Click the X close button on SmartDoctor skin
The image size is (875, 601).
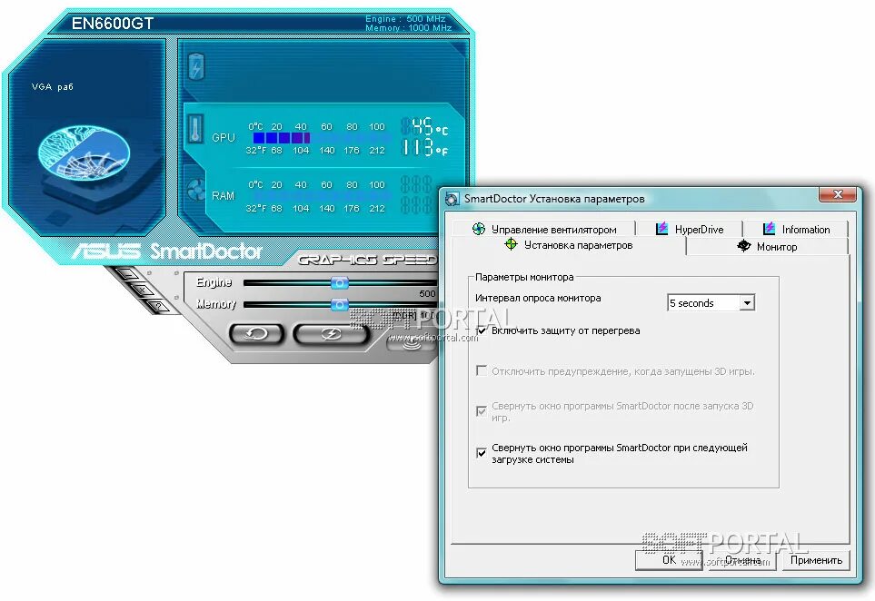pyautogui.click(x=143, y=290)
